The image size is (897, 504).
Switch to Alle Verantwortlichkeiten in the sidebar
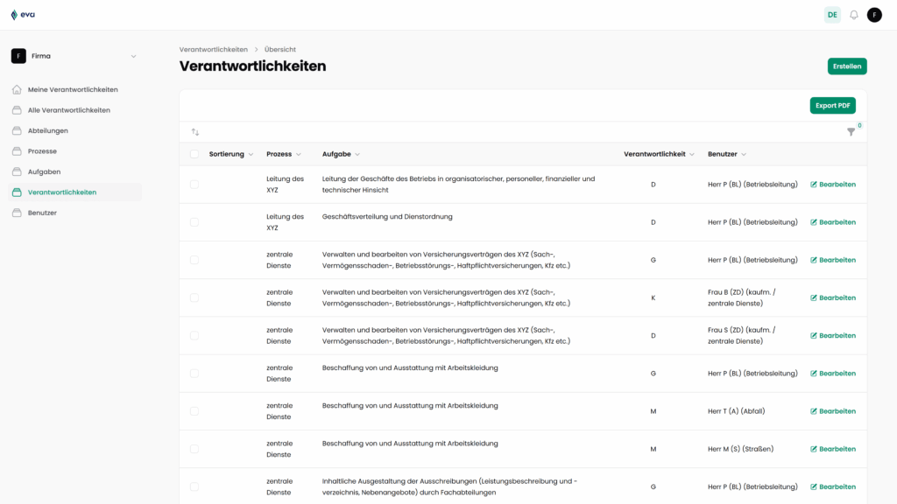coord(71,109)
